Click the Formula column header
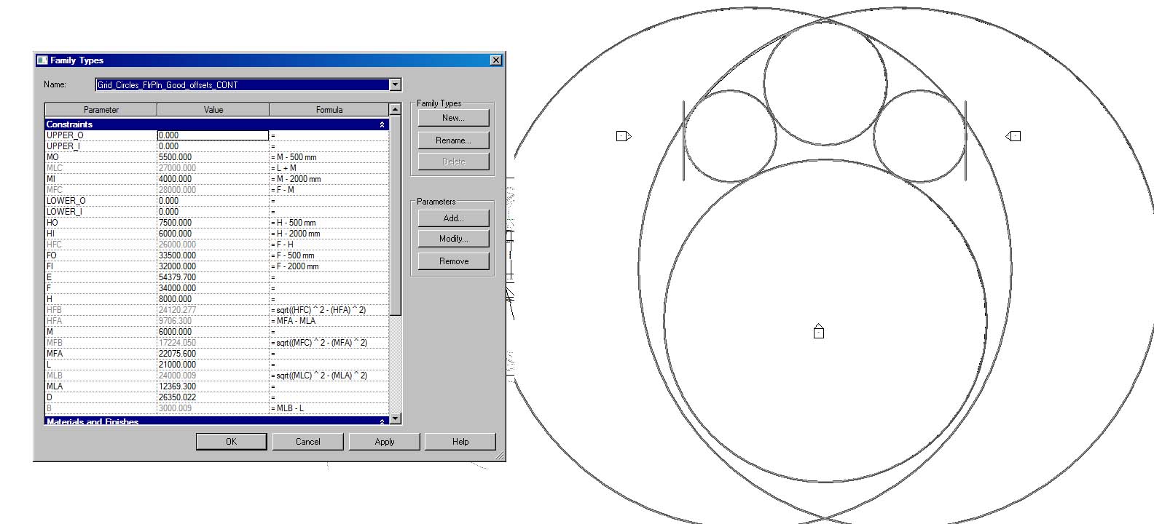 click(x=329, y=110)
